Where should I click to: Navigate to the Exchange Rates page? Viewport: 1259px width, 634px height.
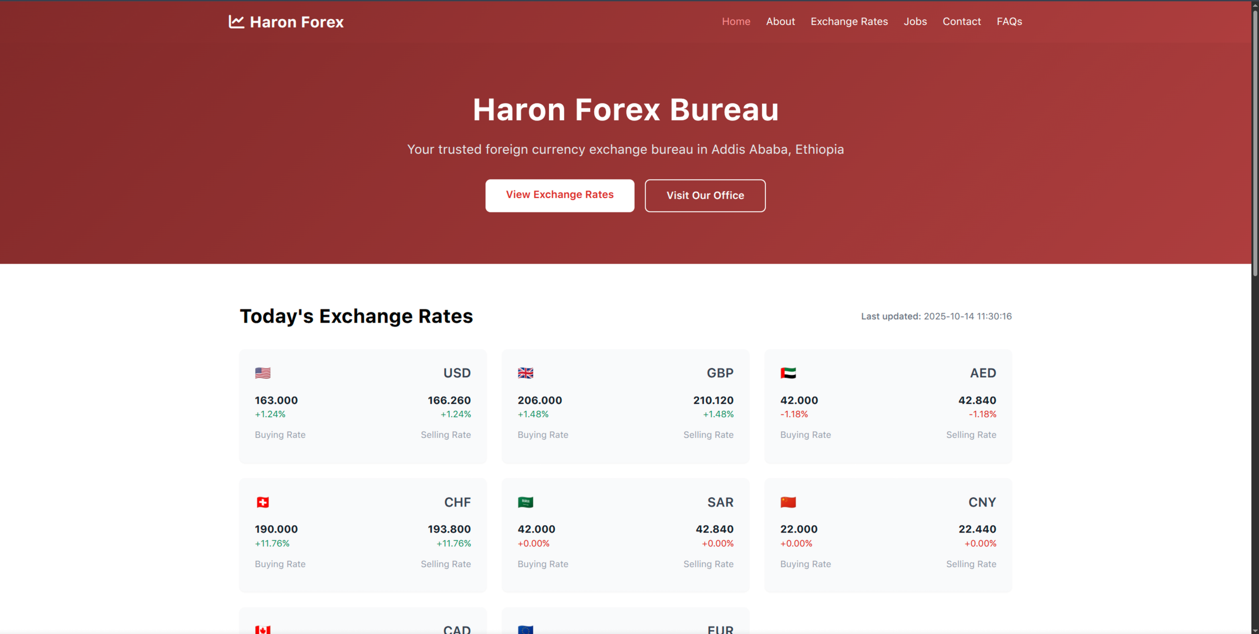[x=849, y=21]
